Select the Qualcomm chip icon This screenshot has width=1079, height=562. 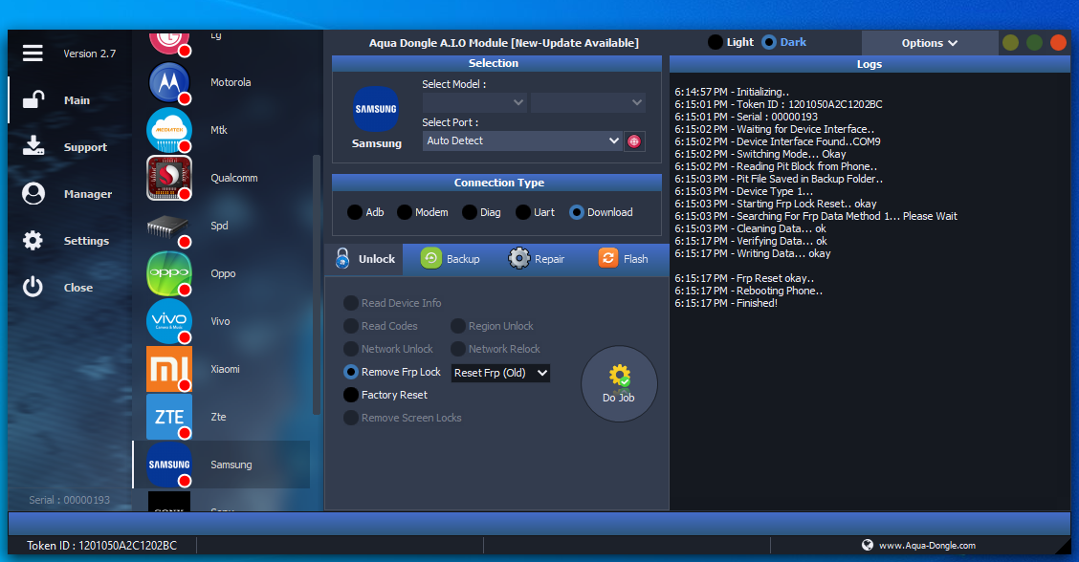169,178
